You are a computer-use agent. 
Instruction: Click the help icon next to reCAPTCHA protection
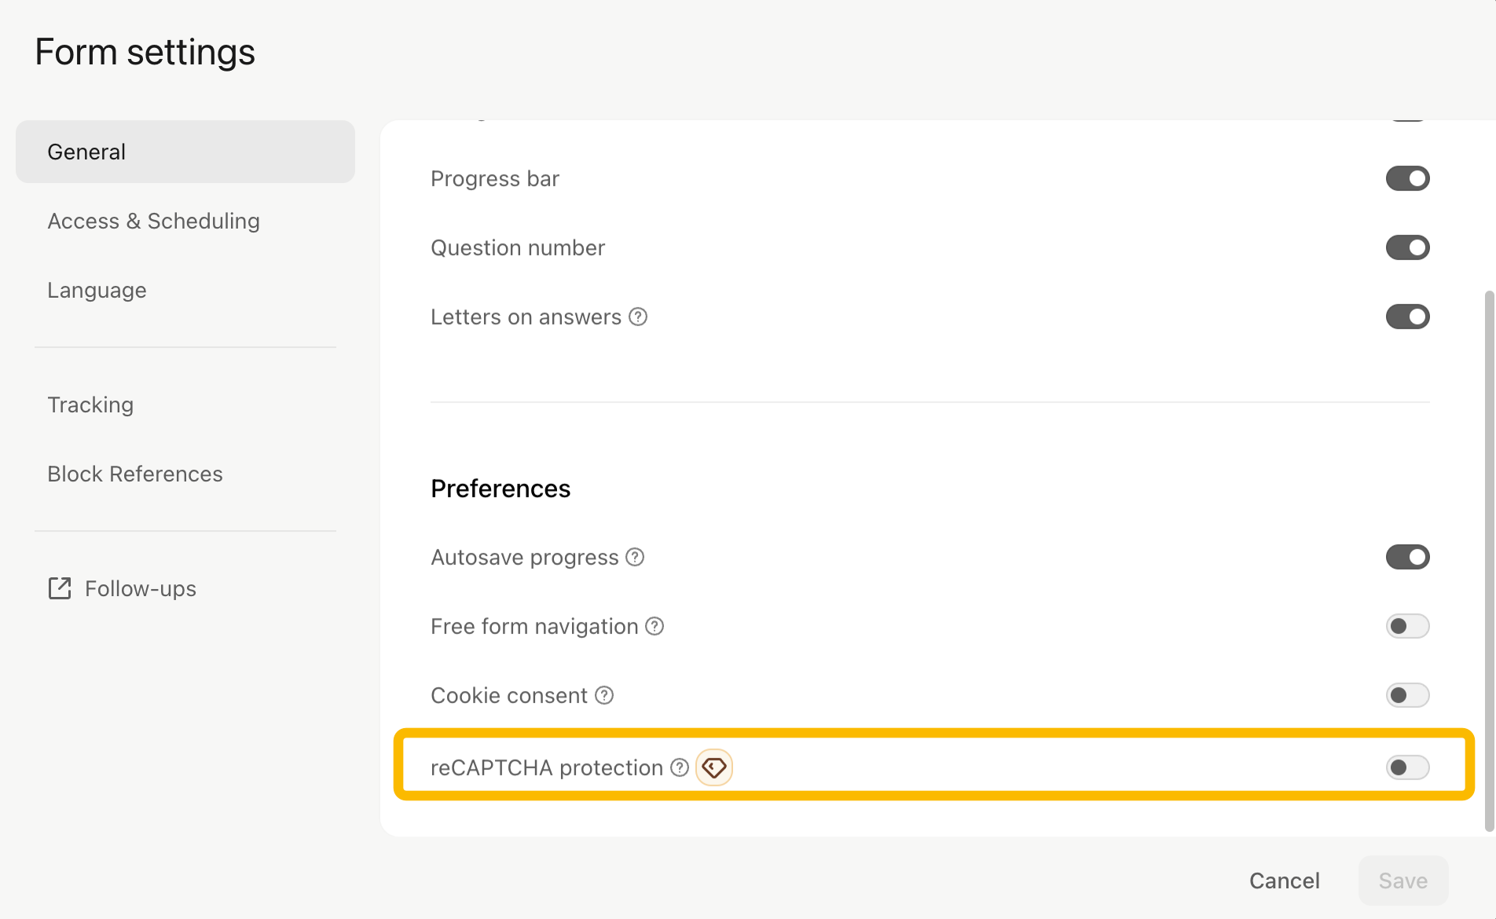click(x=680, y=767)
